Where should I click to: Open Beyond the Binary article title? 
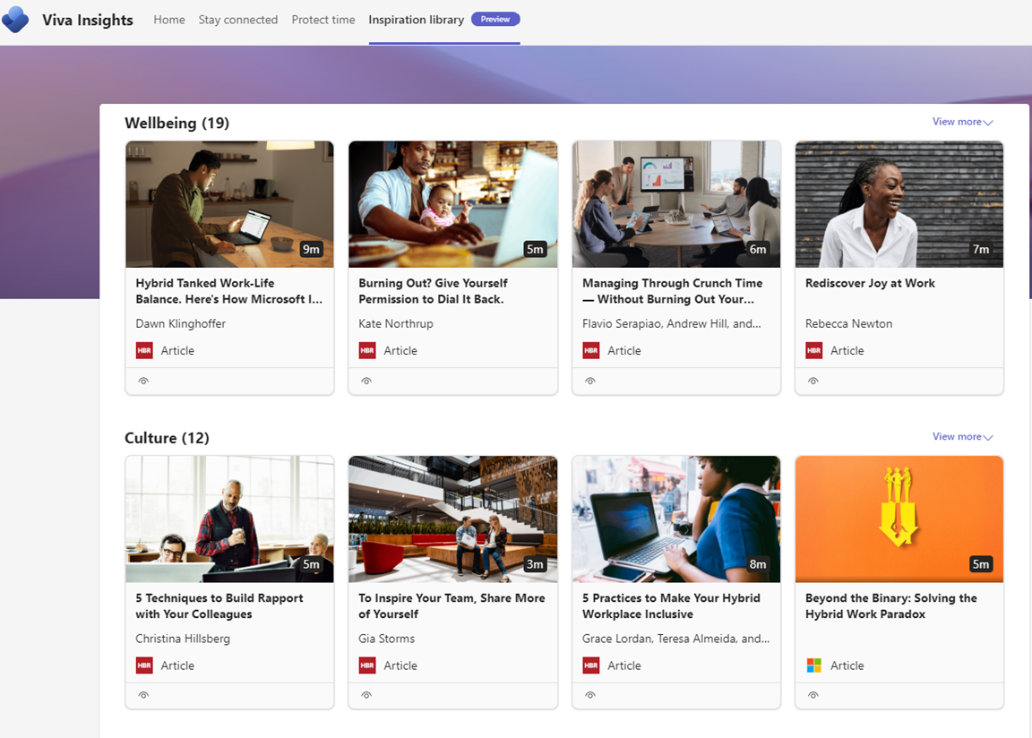coord(891,605)
